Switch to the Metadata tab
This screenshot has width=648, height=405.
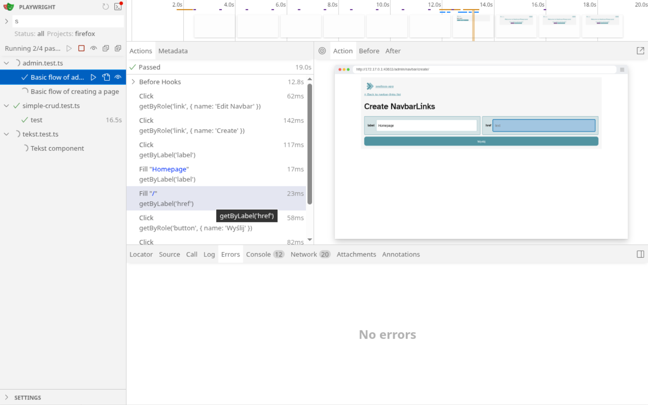173,51
